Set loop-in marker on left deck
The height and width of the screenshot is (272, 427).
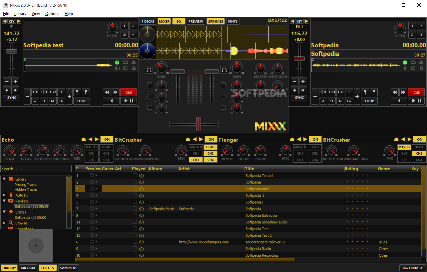tap(77, 92)
